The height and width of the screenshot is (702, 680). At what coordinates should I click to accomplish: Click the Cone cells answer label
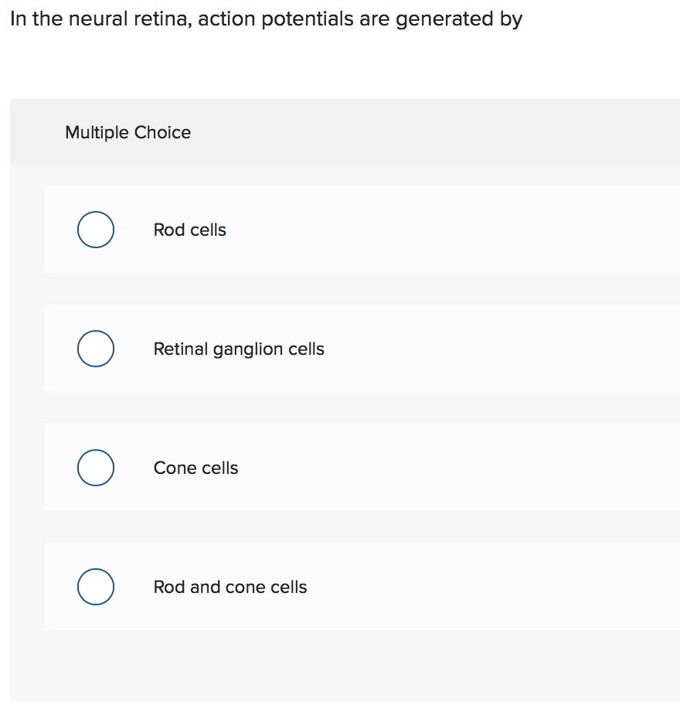click(x=195, y=468)
